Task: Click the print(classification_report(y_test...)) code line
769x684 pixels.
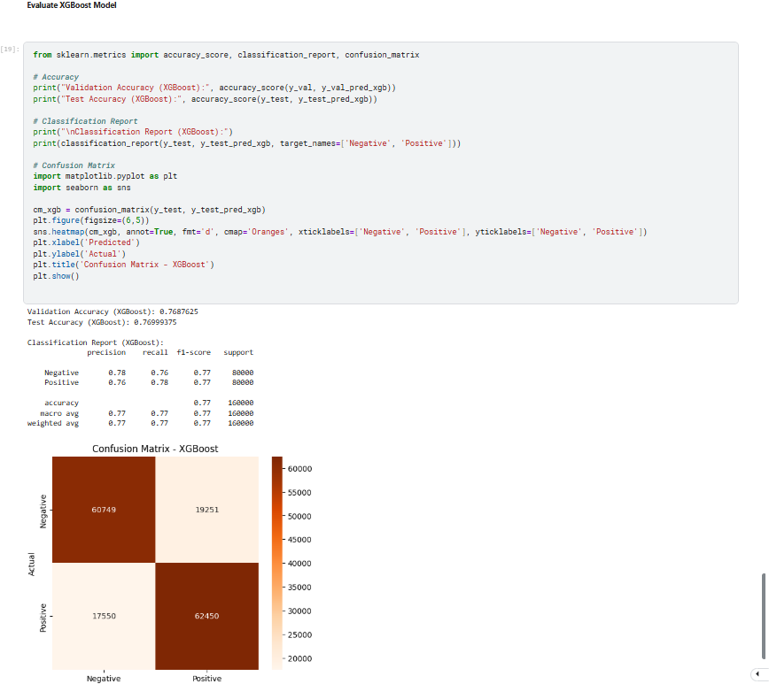Action: [x=246, y=143]
